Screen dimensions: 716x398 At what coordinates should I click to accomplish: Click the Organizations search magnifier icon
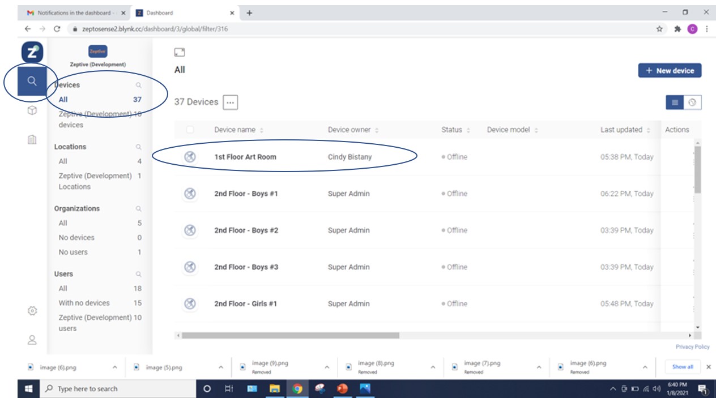click(139, 209)
